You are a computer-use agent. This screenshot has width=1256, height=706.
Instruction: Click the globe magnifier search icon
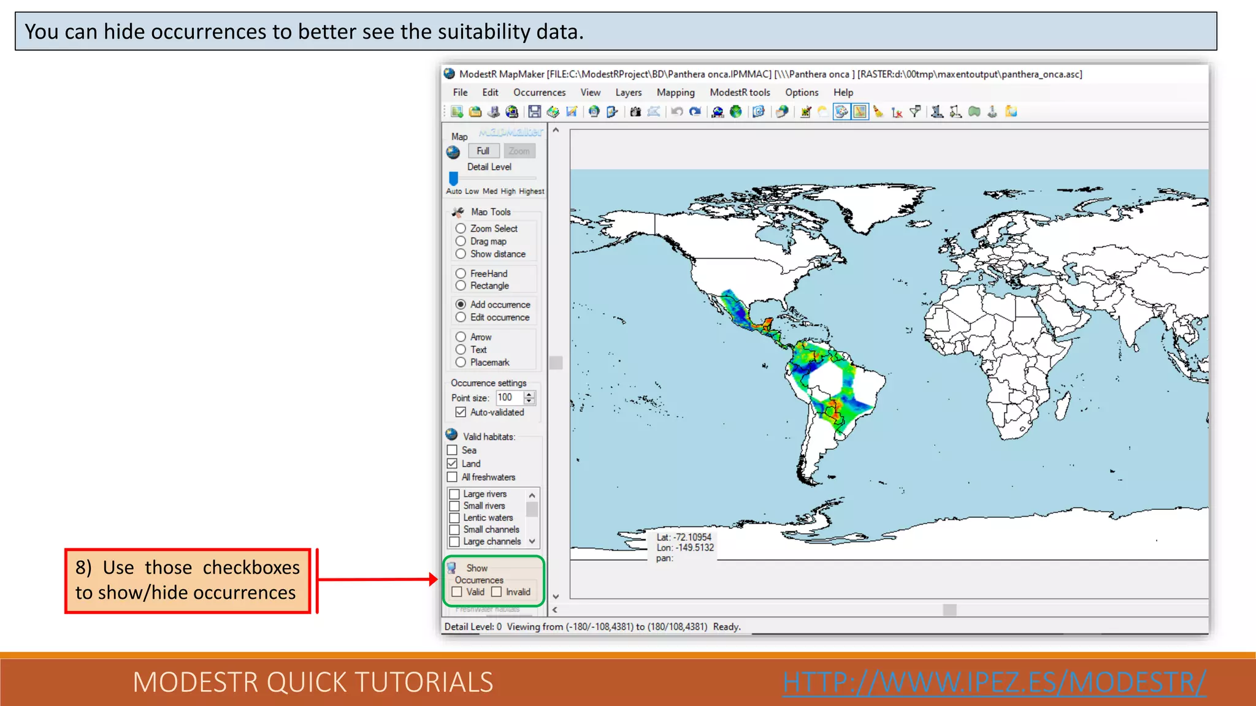click(717, 112)
